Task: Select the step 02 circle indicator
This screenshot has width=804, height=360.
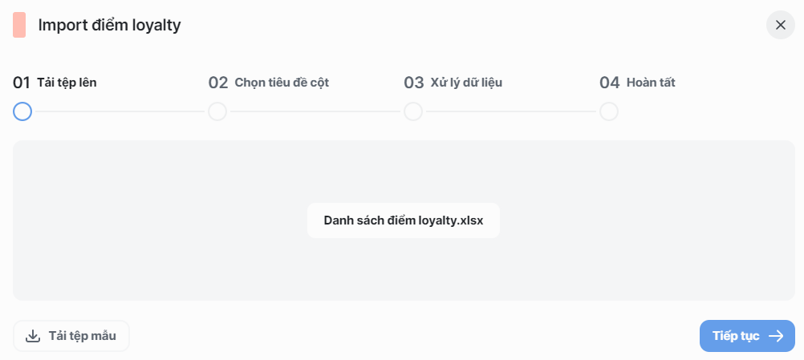Action: point(217,111)
